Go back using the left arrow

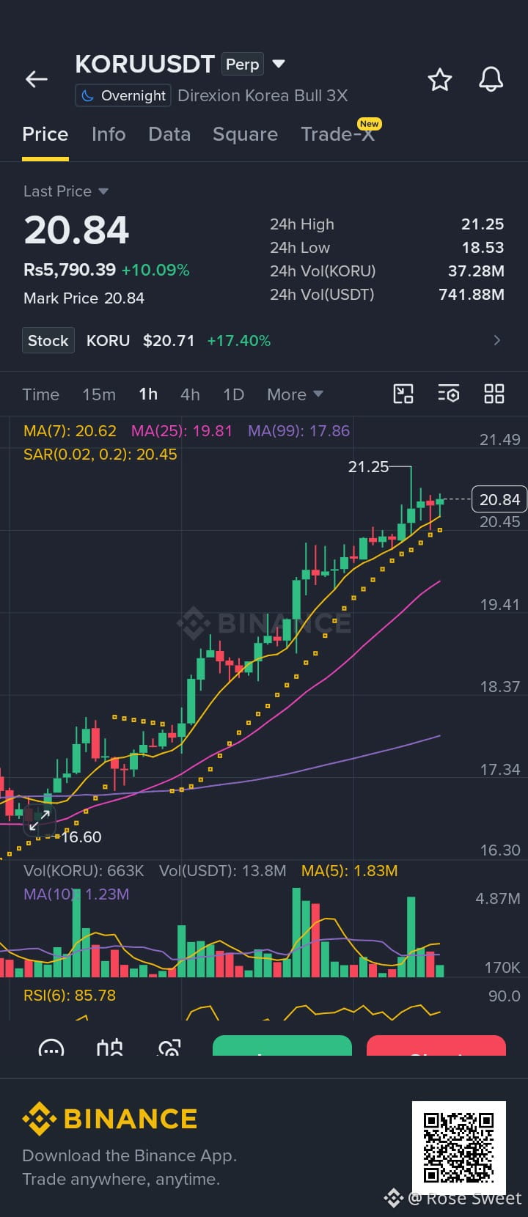pos(37,79)
